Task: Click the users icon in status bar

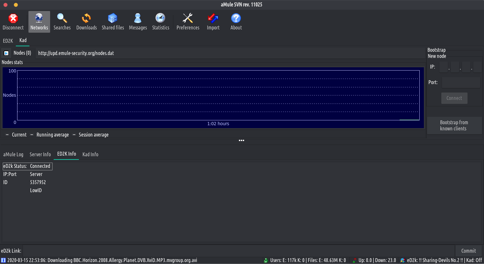Action: [x=266, y=260]
